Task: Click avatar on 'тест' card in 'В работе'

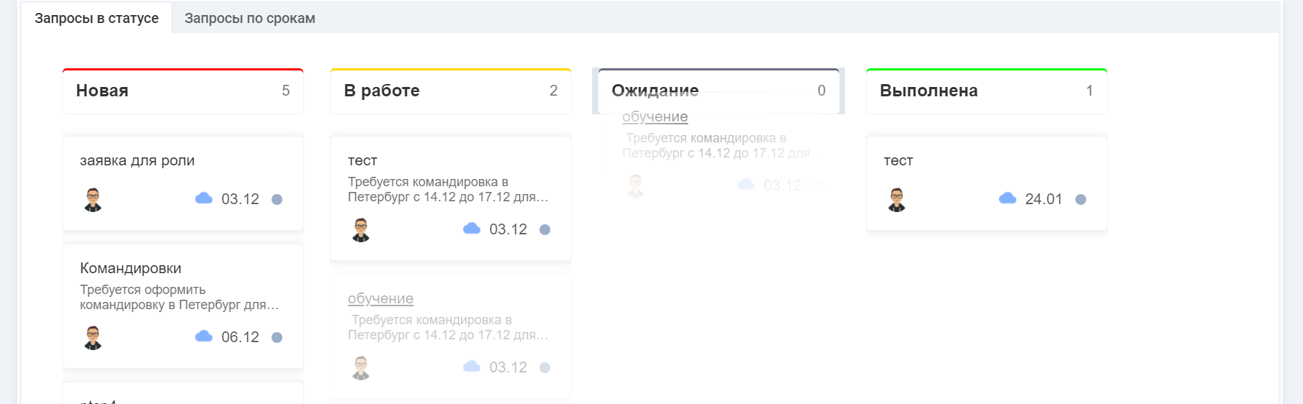Action: click(x=361, y=230)
